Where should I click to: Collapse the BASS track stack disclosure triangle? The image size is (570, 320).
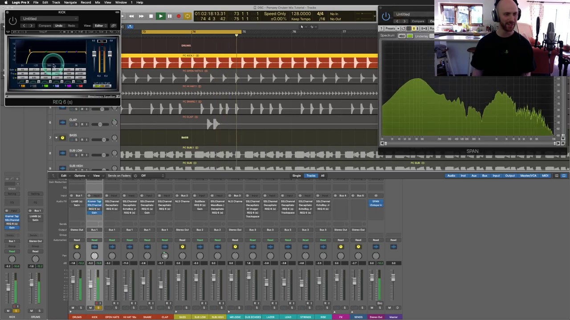(56, 138)
